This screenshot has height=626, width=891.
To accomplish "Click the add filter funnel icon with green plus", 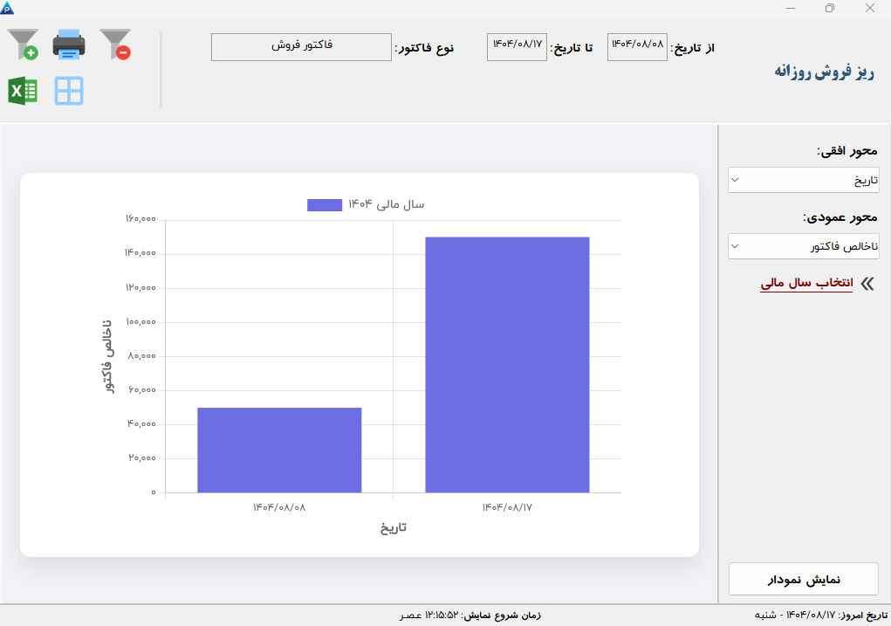I will (23, 44).
